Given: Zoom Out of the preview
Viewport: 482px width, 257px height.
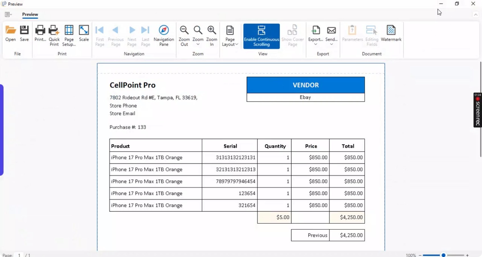Looking at the screenshot, I should click(x=184, y=36).
